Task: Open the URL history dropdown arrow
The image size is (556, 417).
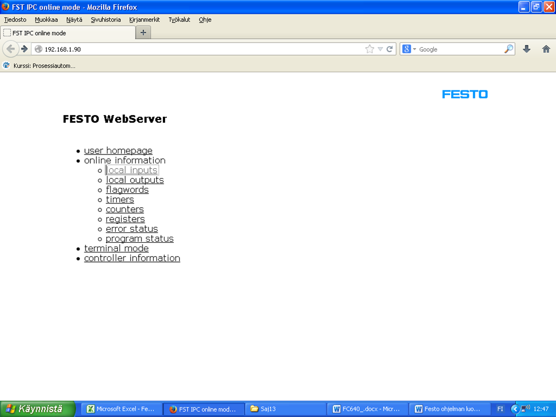Action: tap(380, 49)
